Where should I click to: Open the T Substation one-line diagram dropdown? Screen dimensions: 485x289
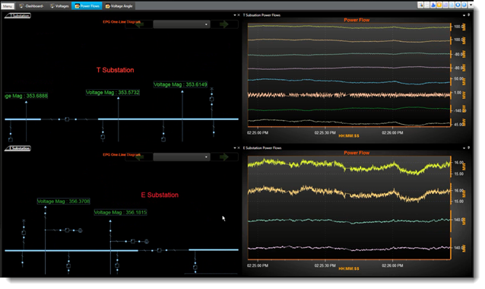tap(182, 24)
